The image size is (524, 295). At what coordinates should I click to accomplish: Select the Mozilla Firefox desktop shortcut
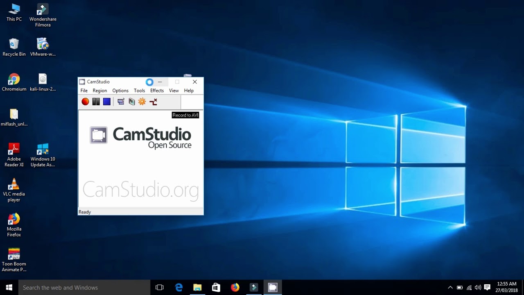pyautogui.click(x=14, y=225)
